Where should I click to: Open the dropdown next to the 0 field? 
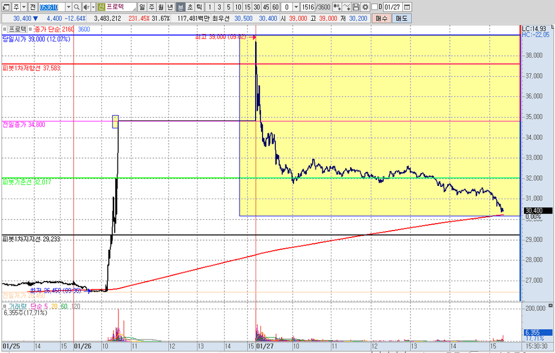coord(296,7)
